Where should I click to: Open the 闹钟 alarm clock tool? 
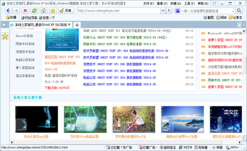point(221,17)
